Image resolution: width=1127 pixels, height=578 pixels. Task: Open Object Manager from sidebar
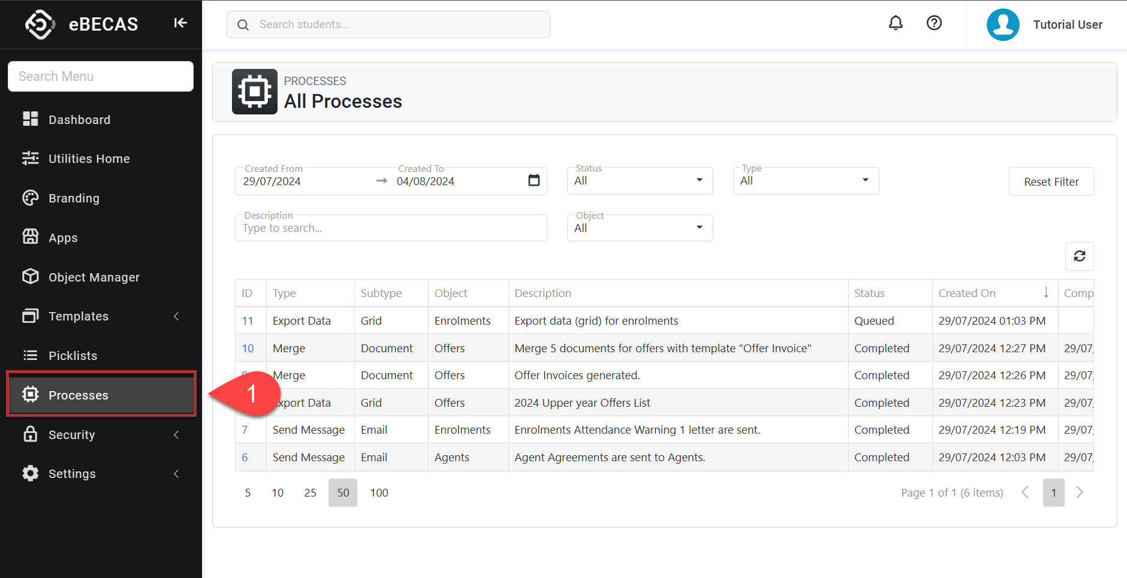(94, 277)
